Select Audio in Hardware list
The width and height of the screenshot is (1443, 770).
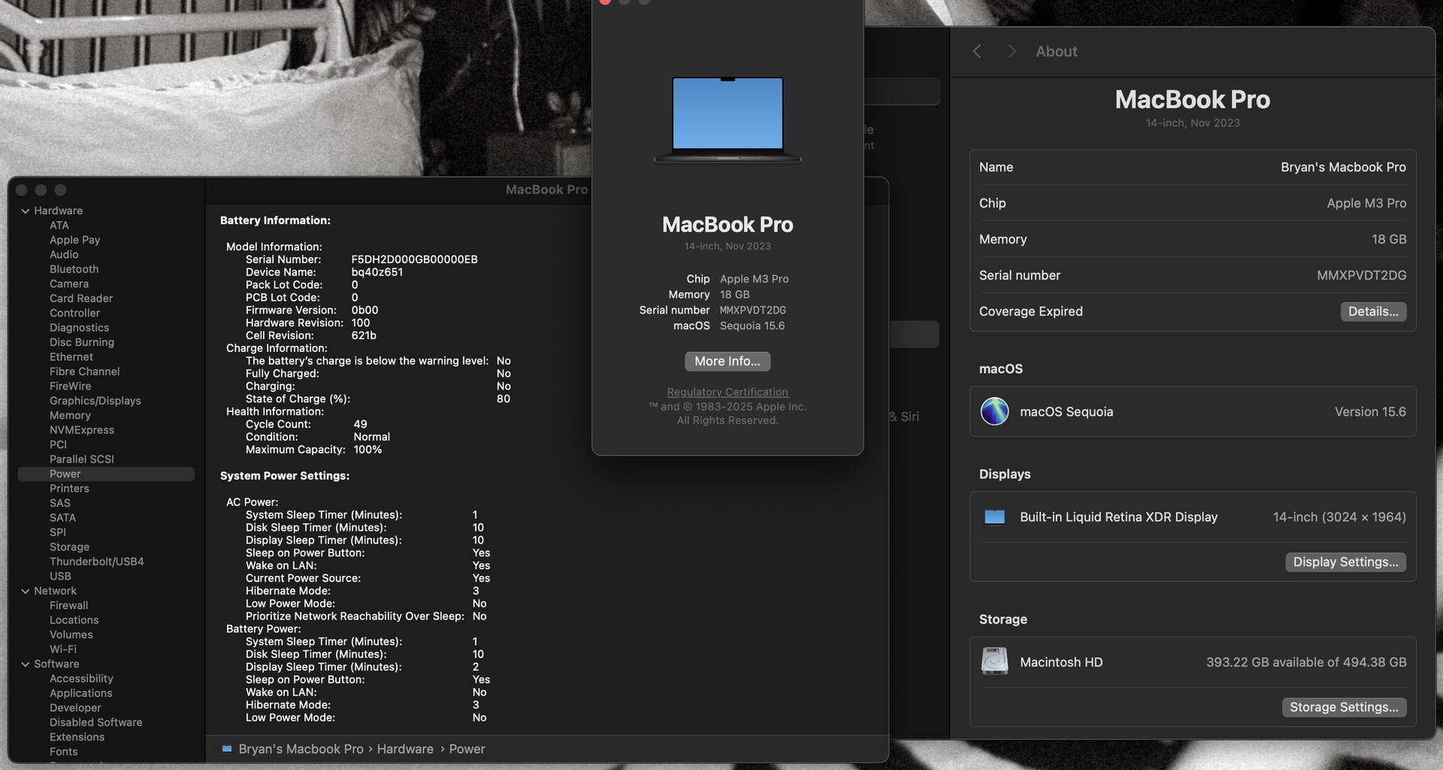[x=64, y=255]
